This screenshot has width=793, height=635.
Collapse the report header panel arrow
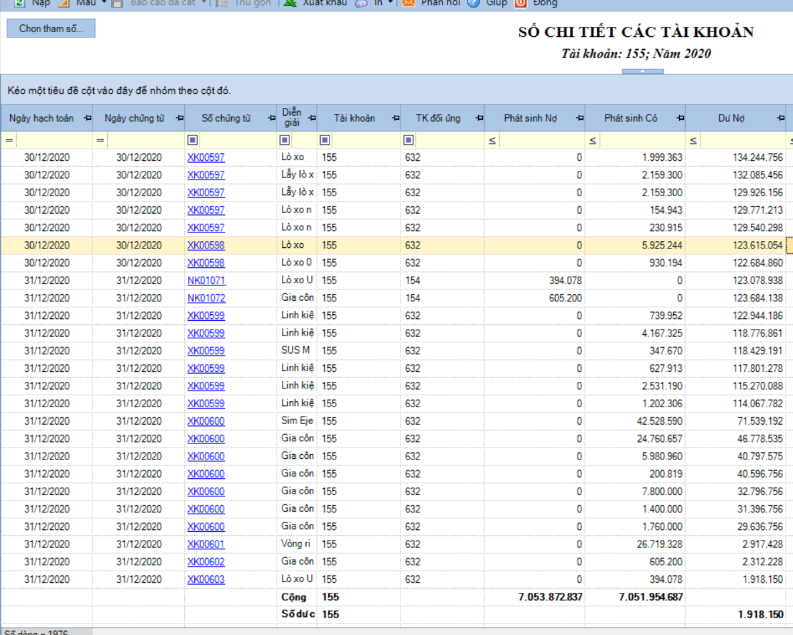click(643, 72)
